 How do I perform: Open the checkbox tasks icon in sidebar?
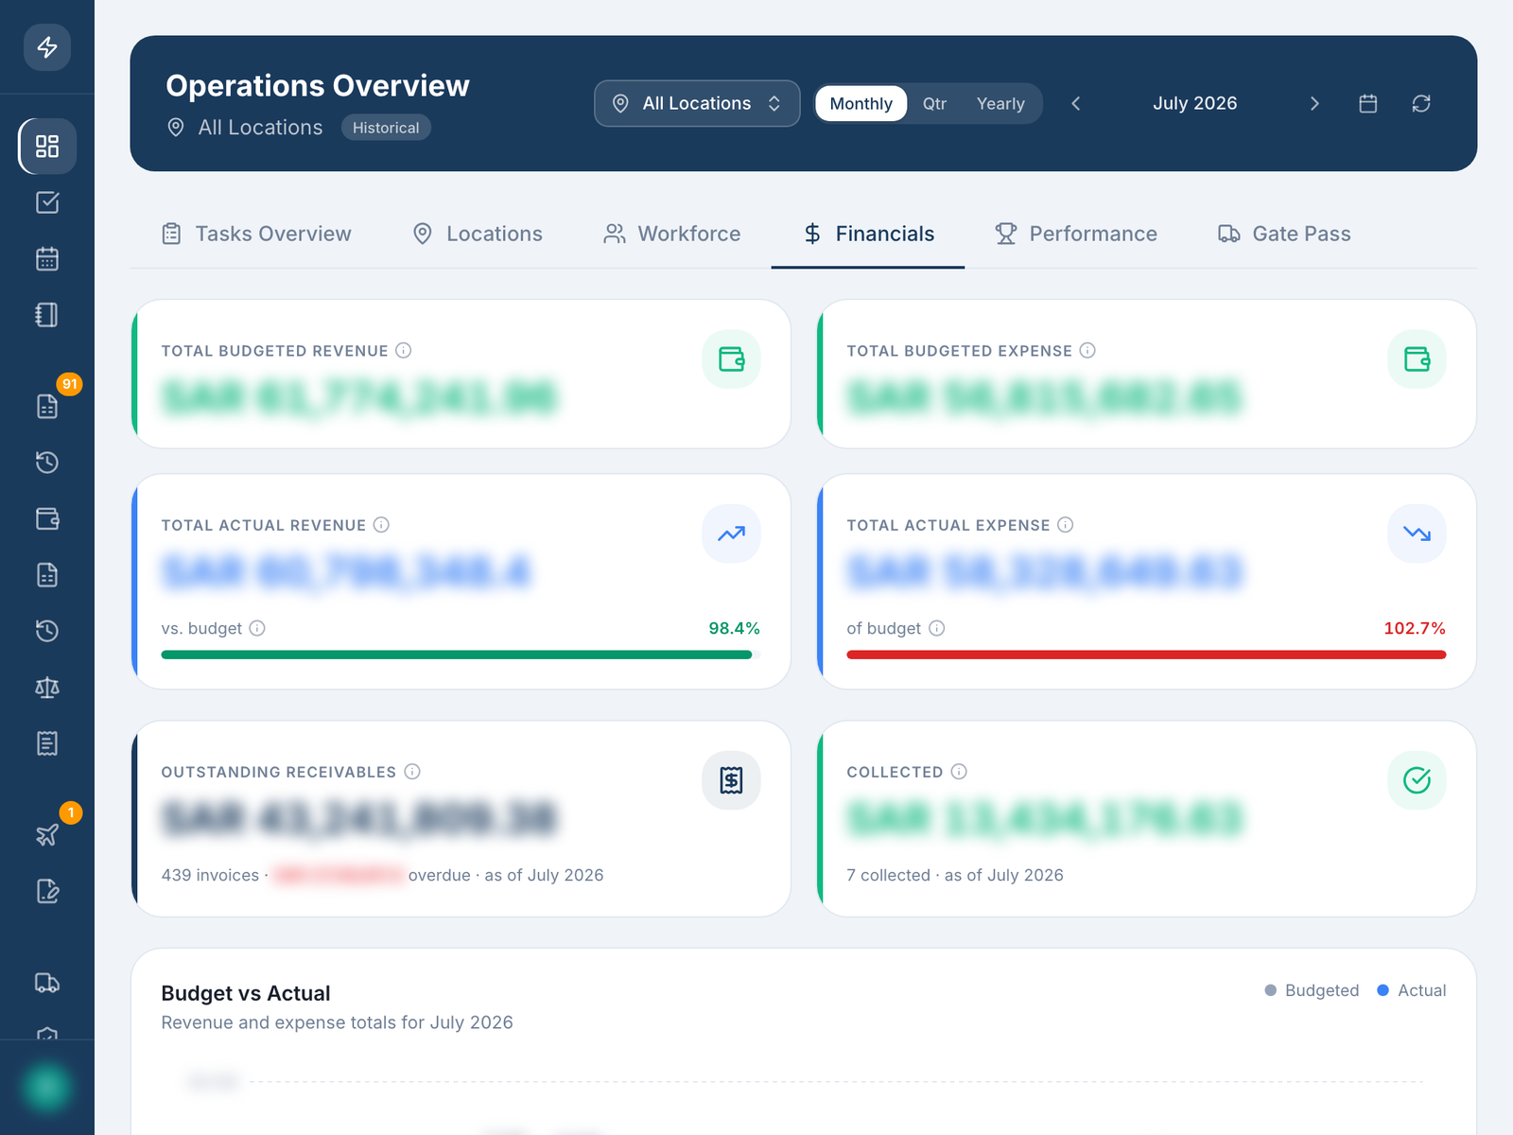pyautogui.click(x=47, y=202)
